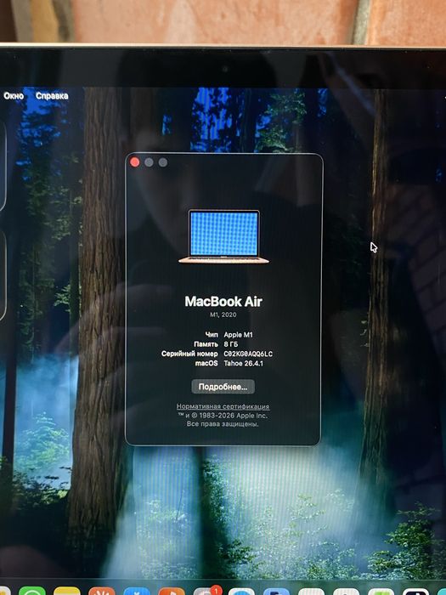Screen dimensions: 446x595
Task: Click the Все права защищены text
Action: 223,424
